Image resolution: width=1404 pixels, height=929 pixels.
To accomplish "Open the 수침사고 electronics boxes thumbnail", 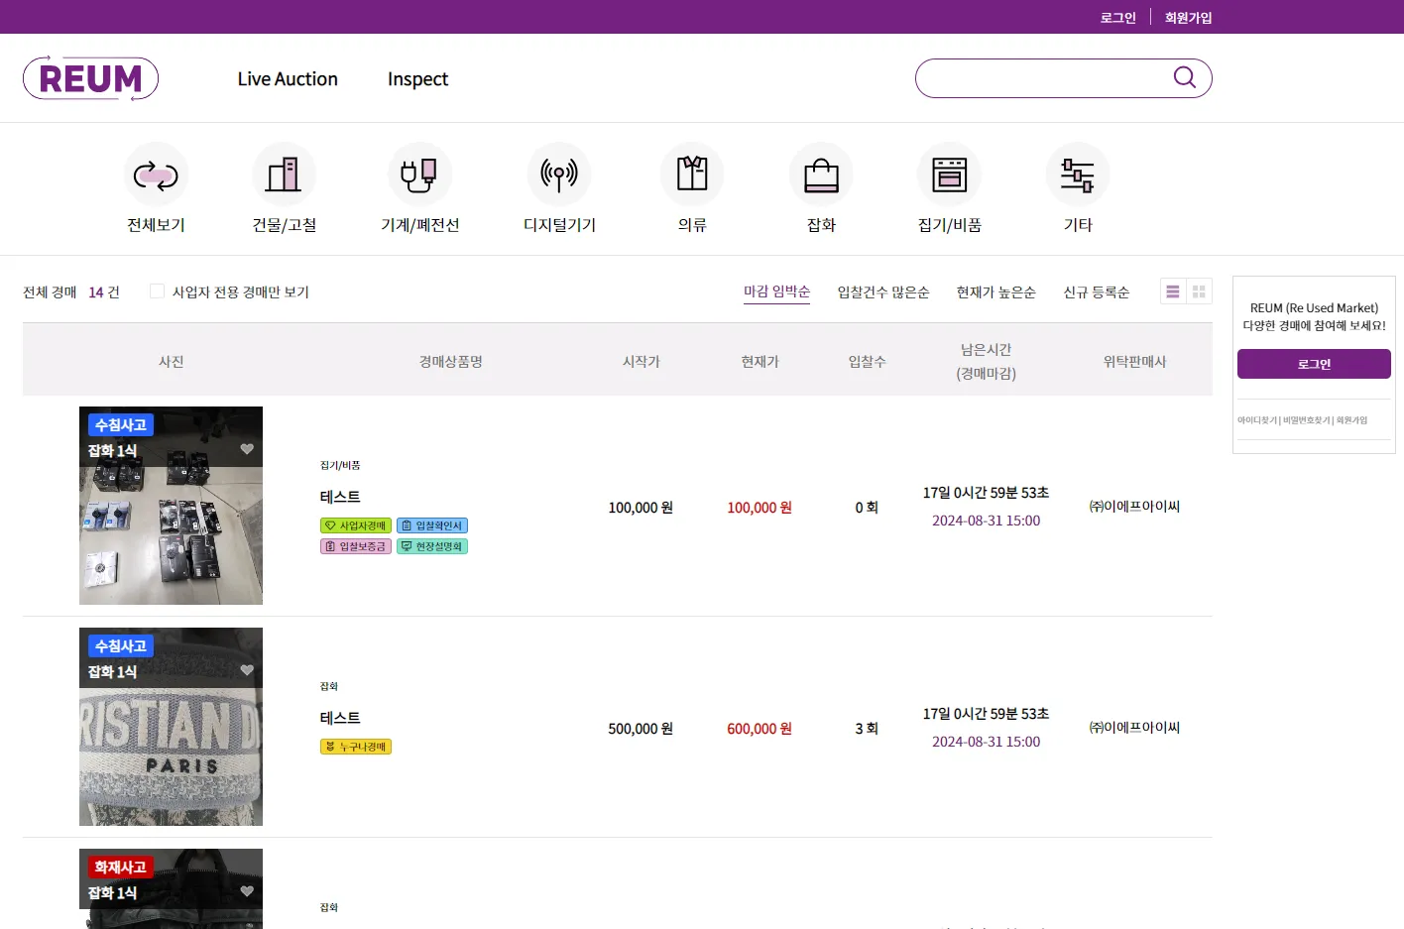I will coord(171,506).
